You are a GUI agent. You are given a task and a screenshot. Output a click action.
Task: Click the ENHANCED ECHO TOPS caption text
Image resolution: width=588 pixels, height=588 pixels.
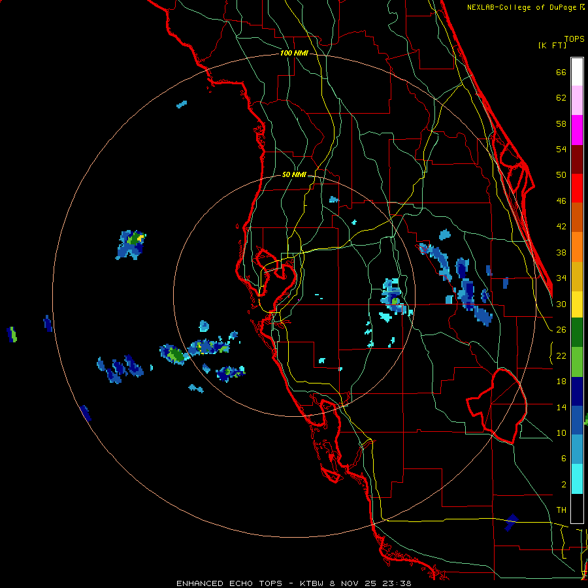[229, 583]
